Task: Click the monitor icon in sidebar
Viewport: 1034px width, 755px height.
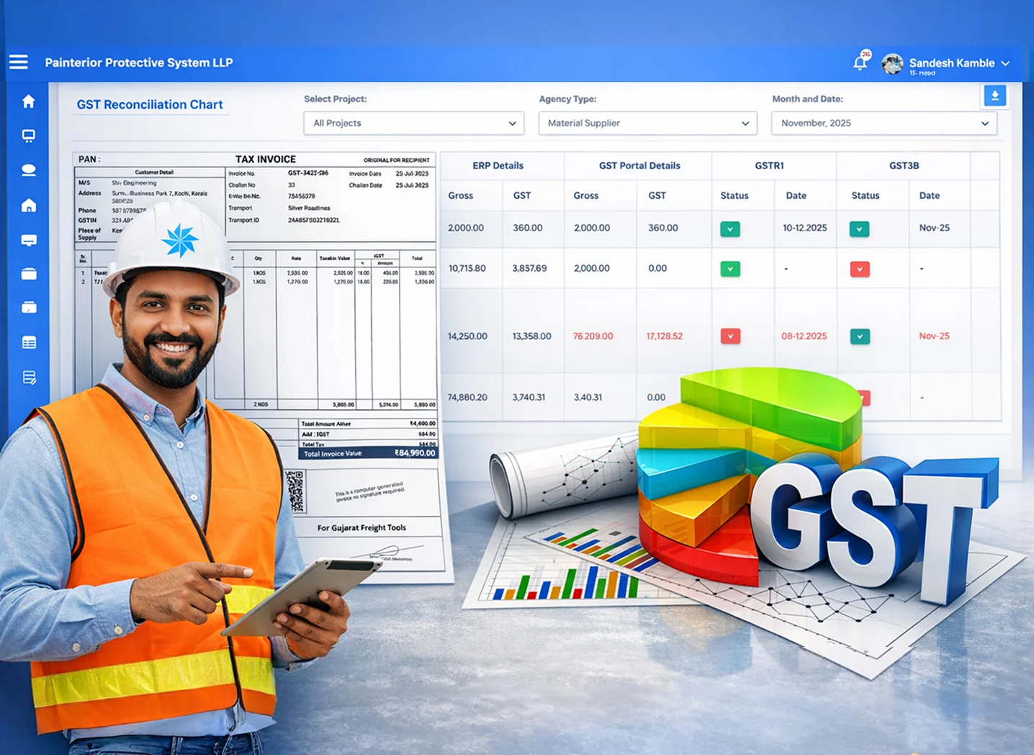Action: point(29,136)
